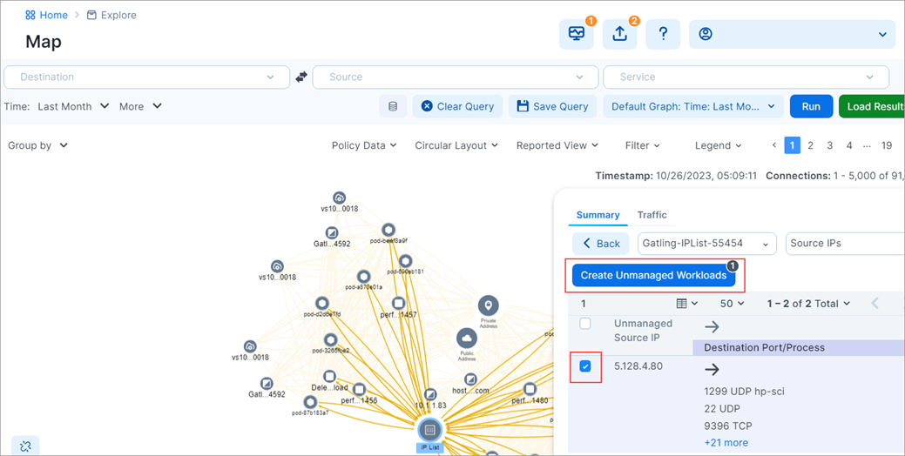Open the Policy Data dropdown
Screen dimensions: 905x456
363,145
